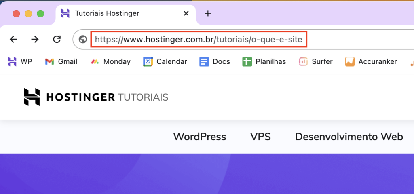The width and height of the screenshot is (414, 194).
Task: Open a new tab with the plus button
Action: [x=208, y=13]
